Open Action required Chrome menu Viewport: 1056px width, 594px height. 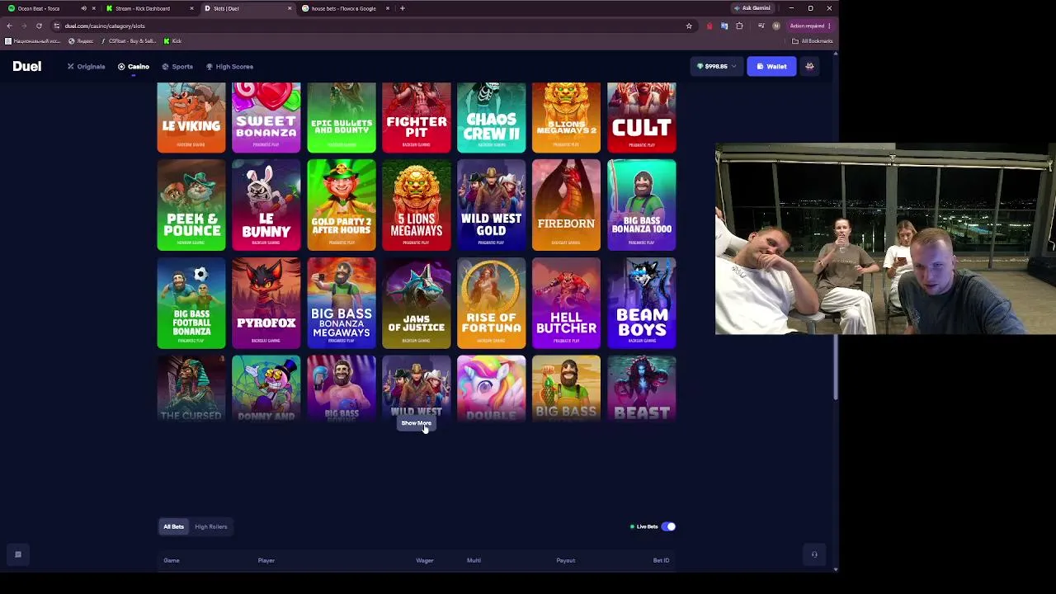(x=809, y=26)
